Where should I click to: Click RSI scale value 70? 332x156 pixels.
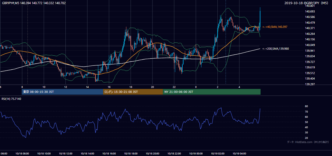click(306, 112)
